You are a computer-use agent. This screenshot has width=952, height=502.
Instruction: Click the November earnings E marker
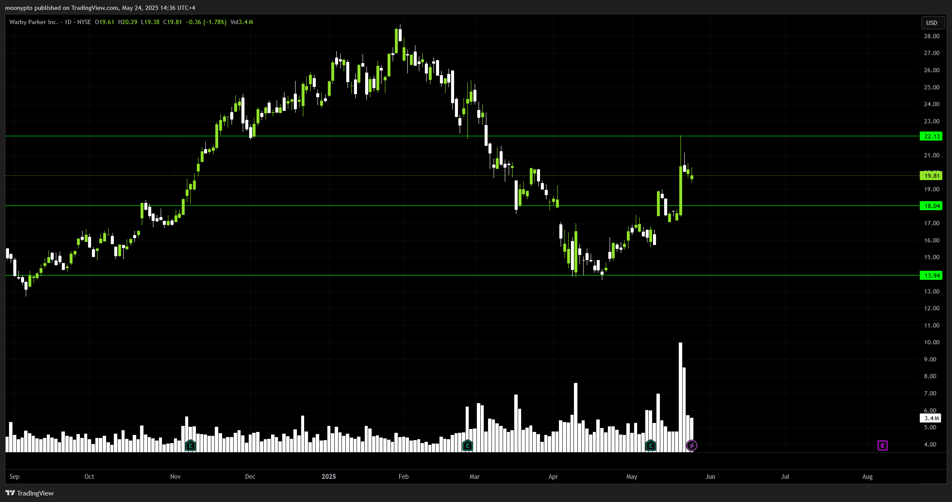pyautogui.click(x=190, y=446)
